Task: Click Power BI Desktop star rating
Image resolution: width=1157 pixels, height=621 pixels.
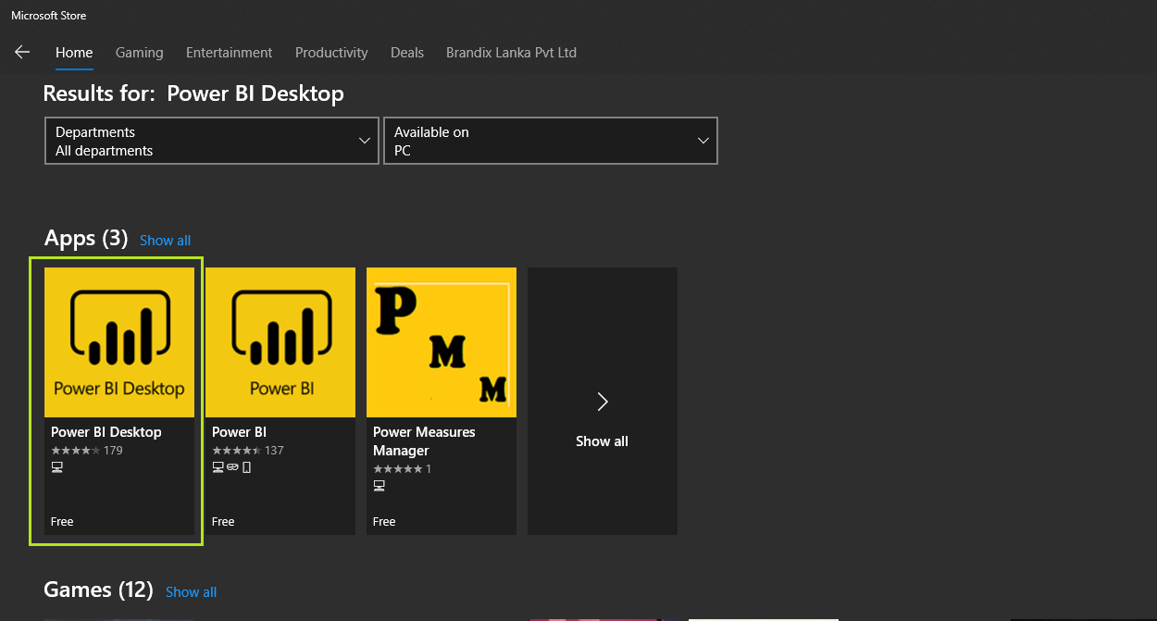Action: tap(76, 451)
